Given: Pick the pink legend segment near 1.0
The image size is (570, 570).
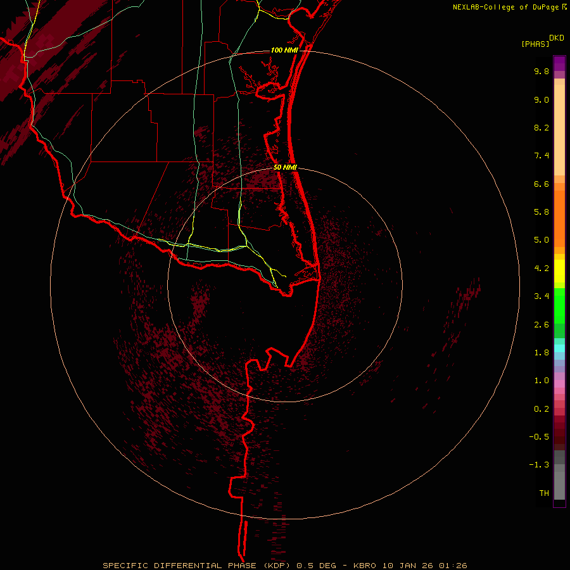Looking at the screenshot, I should click(x=559, y=384).
